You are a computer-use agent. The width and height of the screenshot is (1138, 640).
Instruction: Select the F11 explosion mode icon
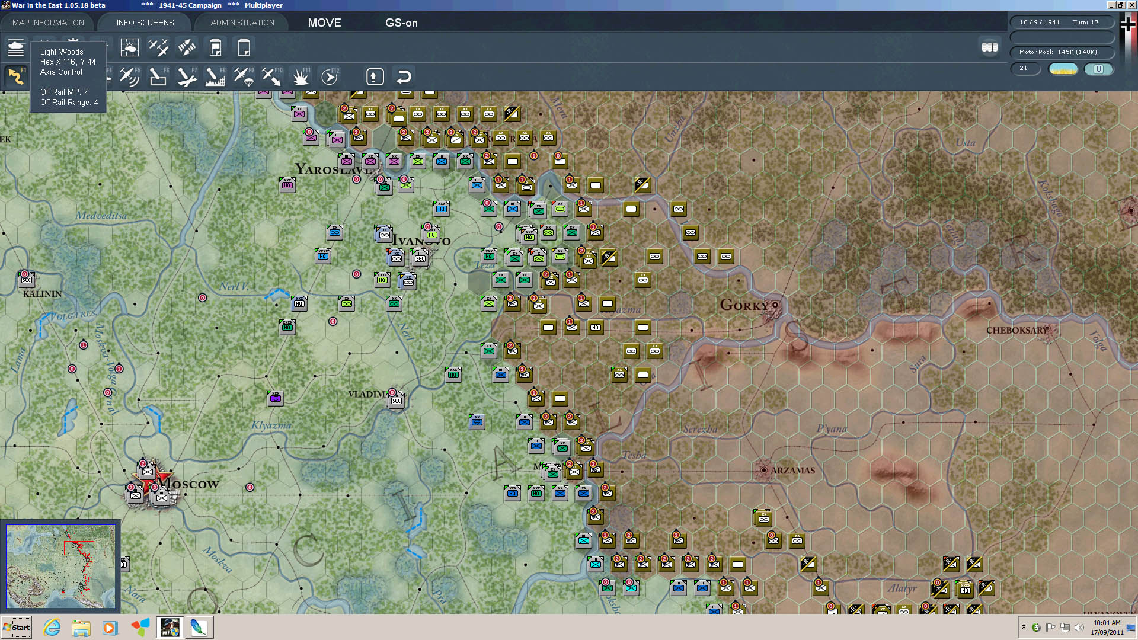[301, 76]
